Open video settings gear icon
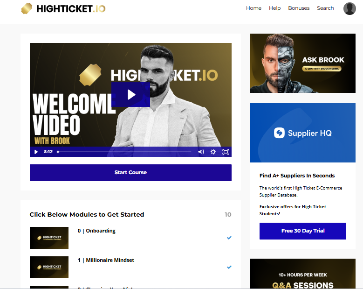 point(213,152)
